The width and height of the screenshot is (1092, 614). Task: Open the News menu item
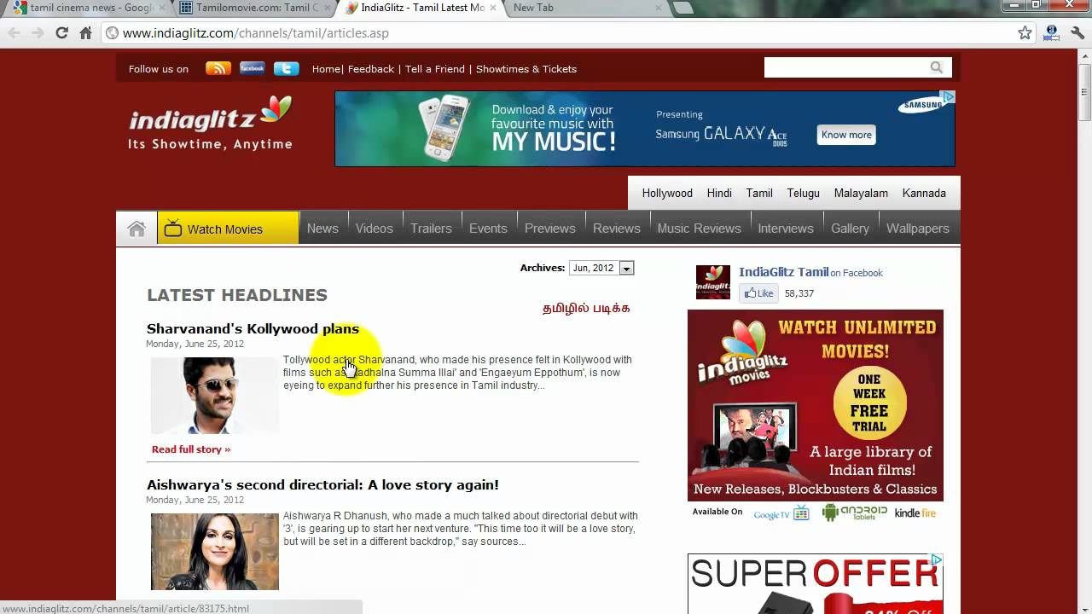click(322, 229)
